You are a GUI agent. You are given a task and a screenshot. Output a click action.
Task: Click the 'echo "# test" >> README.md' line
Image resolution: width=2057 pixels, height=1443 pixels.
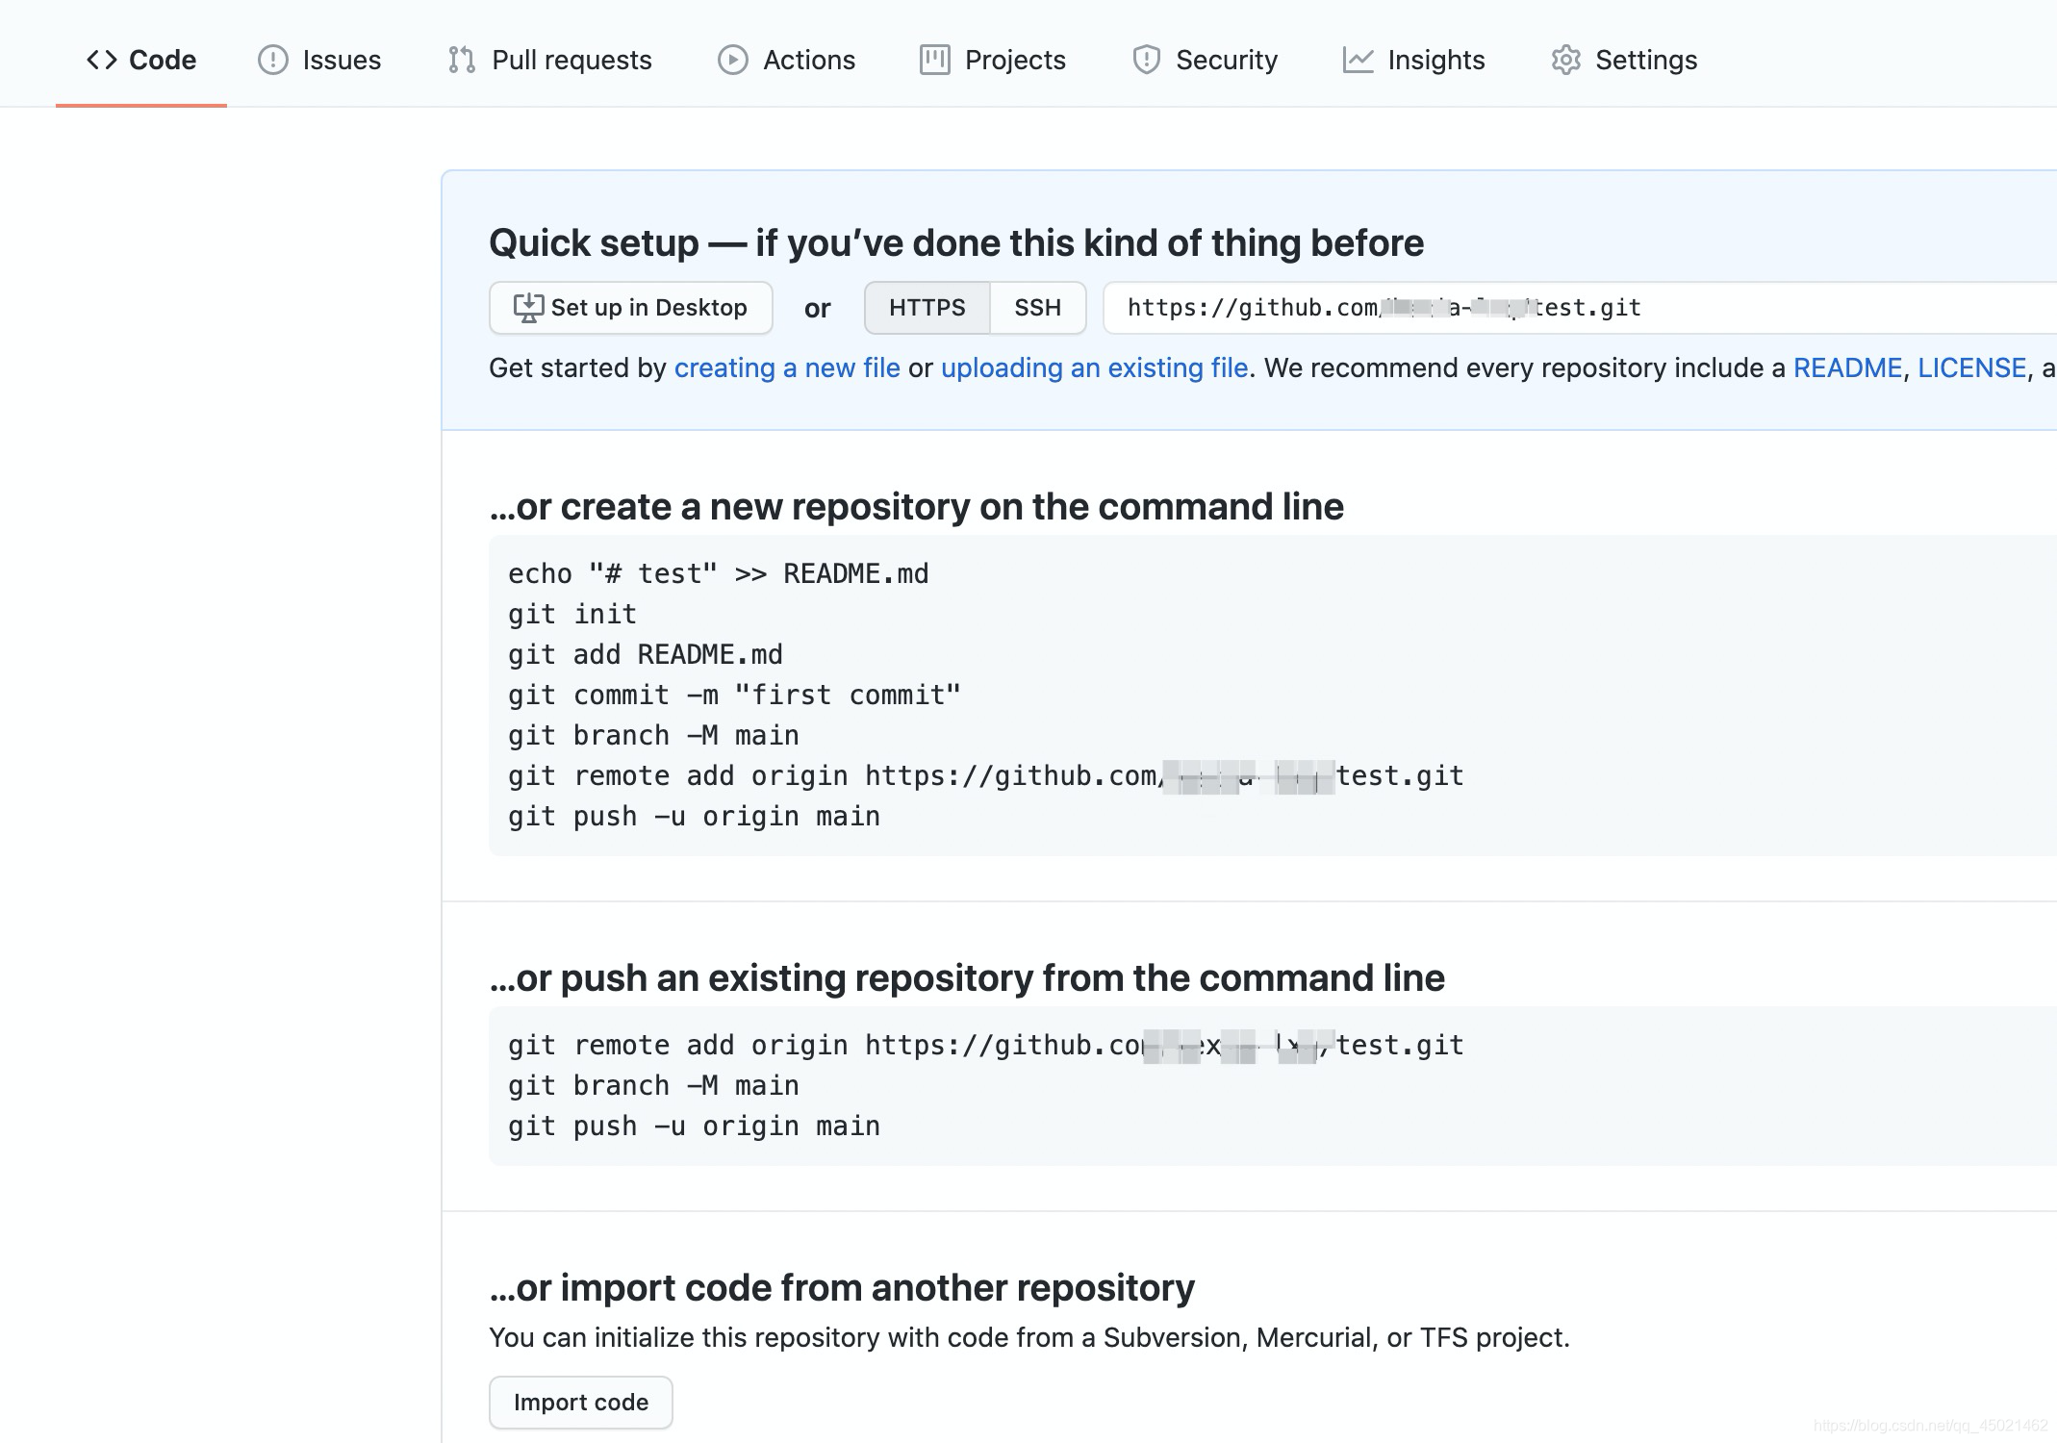719,574
